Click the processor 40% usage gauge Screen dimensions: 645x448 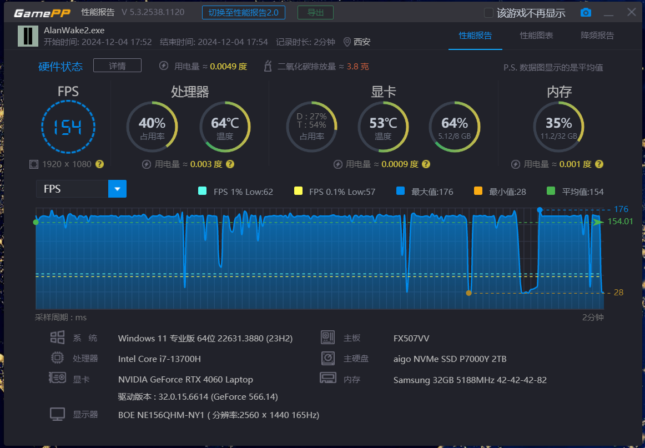coord(152,127)
